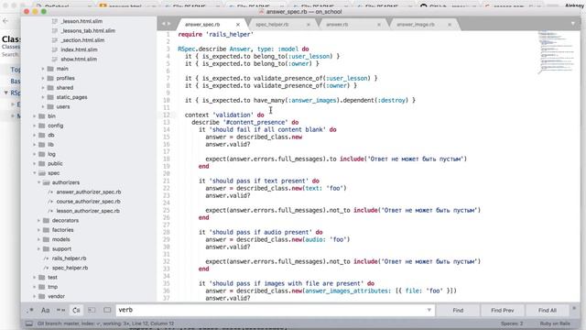This screenshot has width=586, height=330.
Task: Click the Git branch status text
Action: pyautogui.click(x=106, y=324)
